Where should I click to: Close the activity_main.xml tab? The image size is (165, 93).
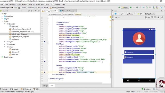[x=57, y=11]
